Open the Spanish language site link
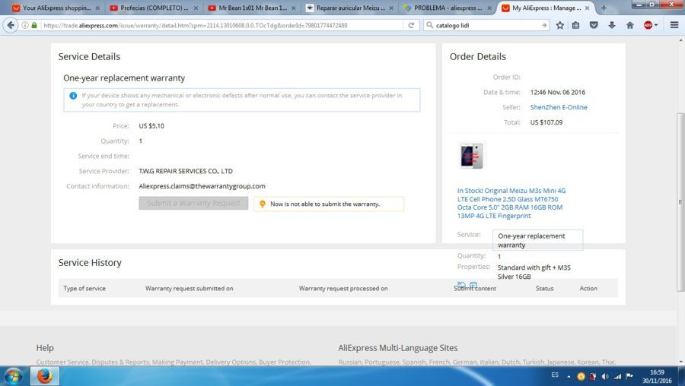Viewport: 685px width, 386px height. click(413, 362)
